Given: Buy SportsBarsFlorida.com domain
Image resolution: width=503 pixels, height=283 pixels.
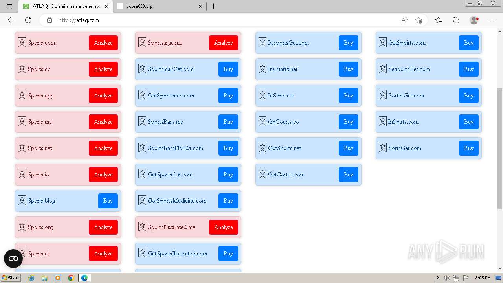Looking at the screenshot, I should pos(228,148).
